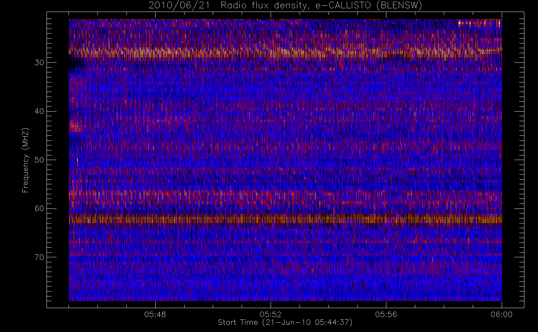Click the 06:00 time tick label
This screenshot has height=332, width=538.
pos(501,314)
